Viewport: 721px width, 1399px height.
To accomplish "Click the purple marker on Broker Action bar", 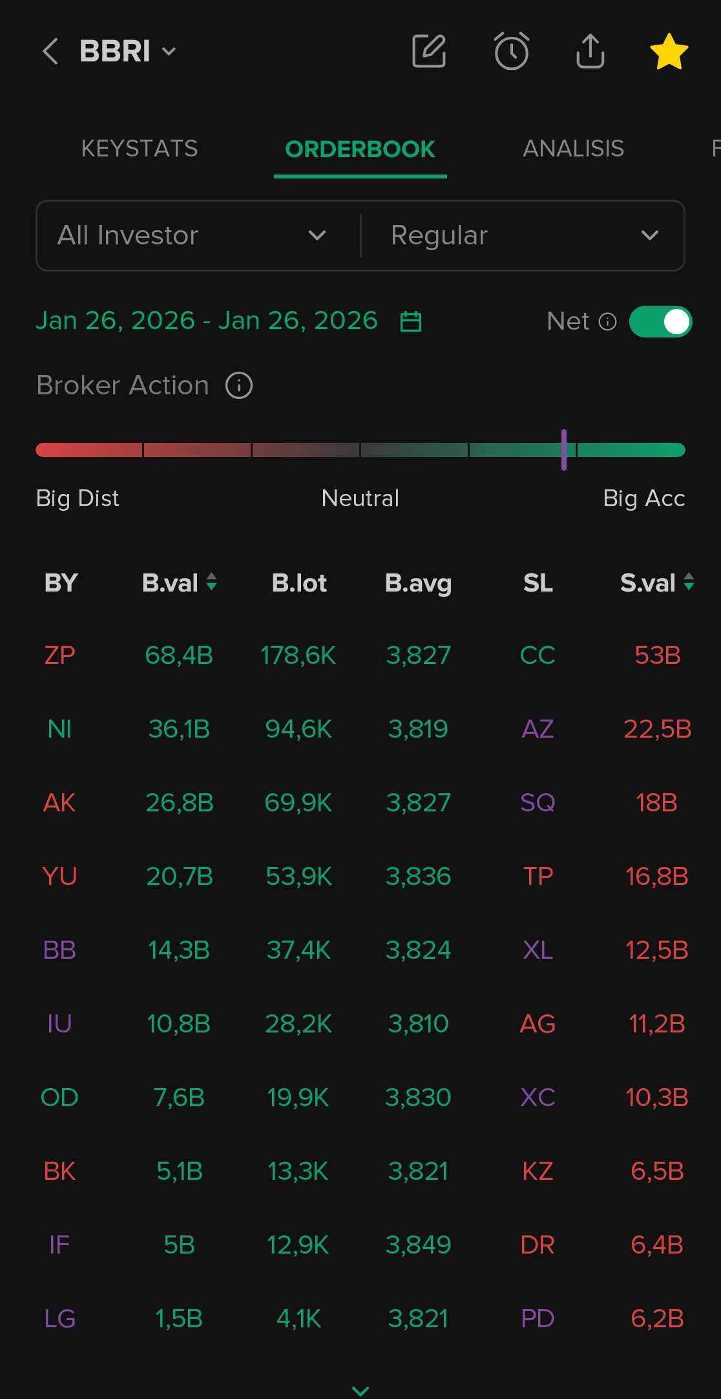I will pyautogui.click(x=564, y=450).
